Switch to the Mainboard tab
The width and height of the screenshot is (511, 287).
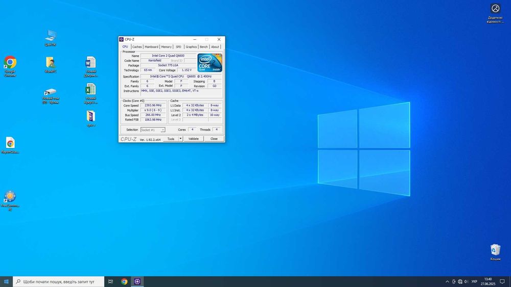pyautogui.click(x=151, y=47)
